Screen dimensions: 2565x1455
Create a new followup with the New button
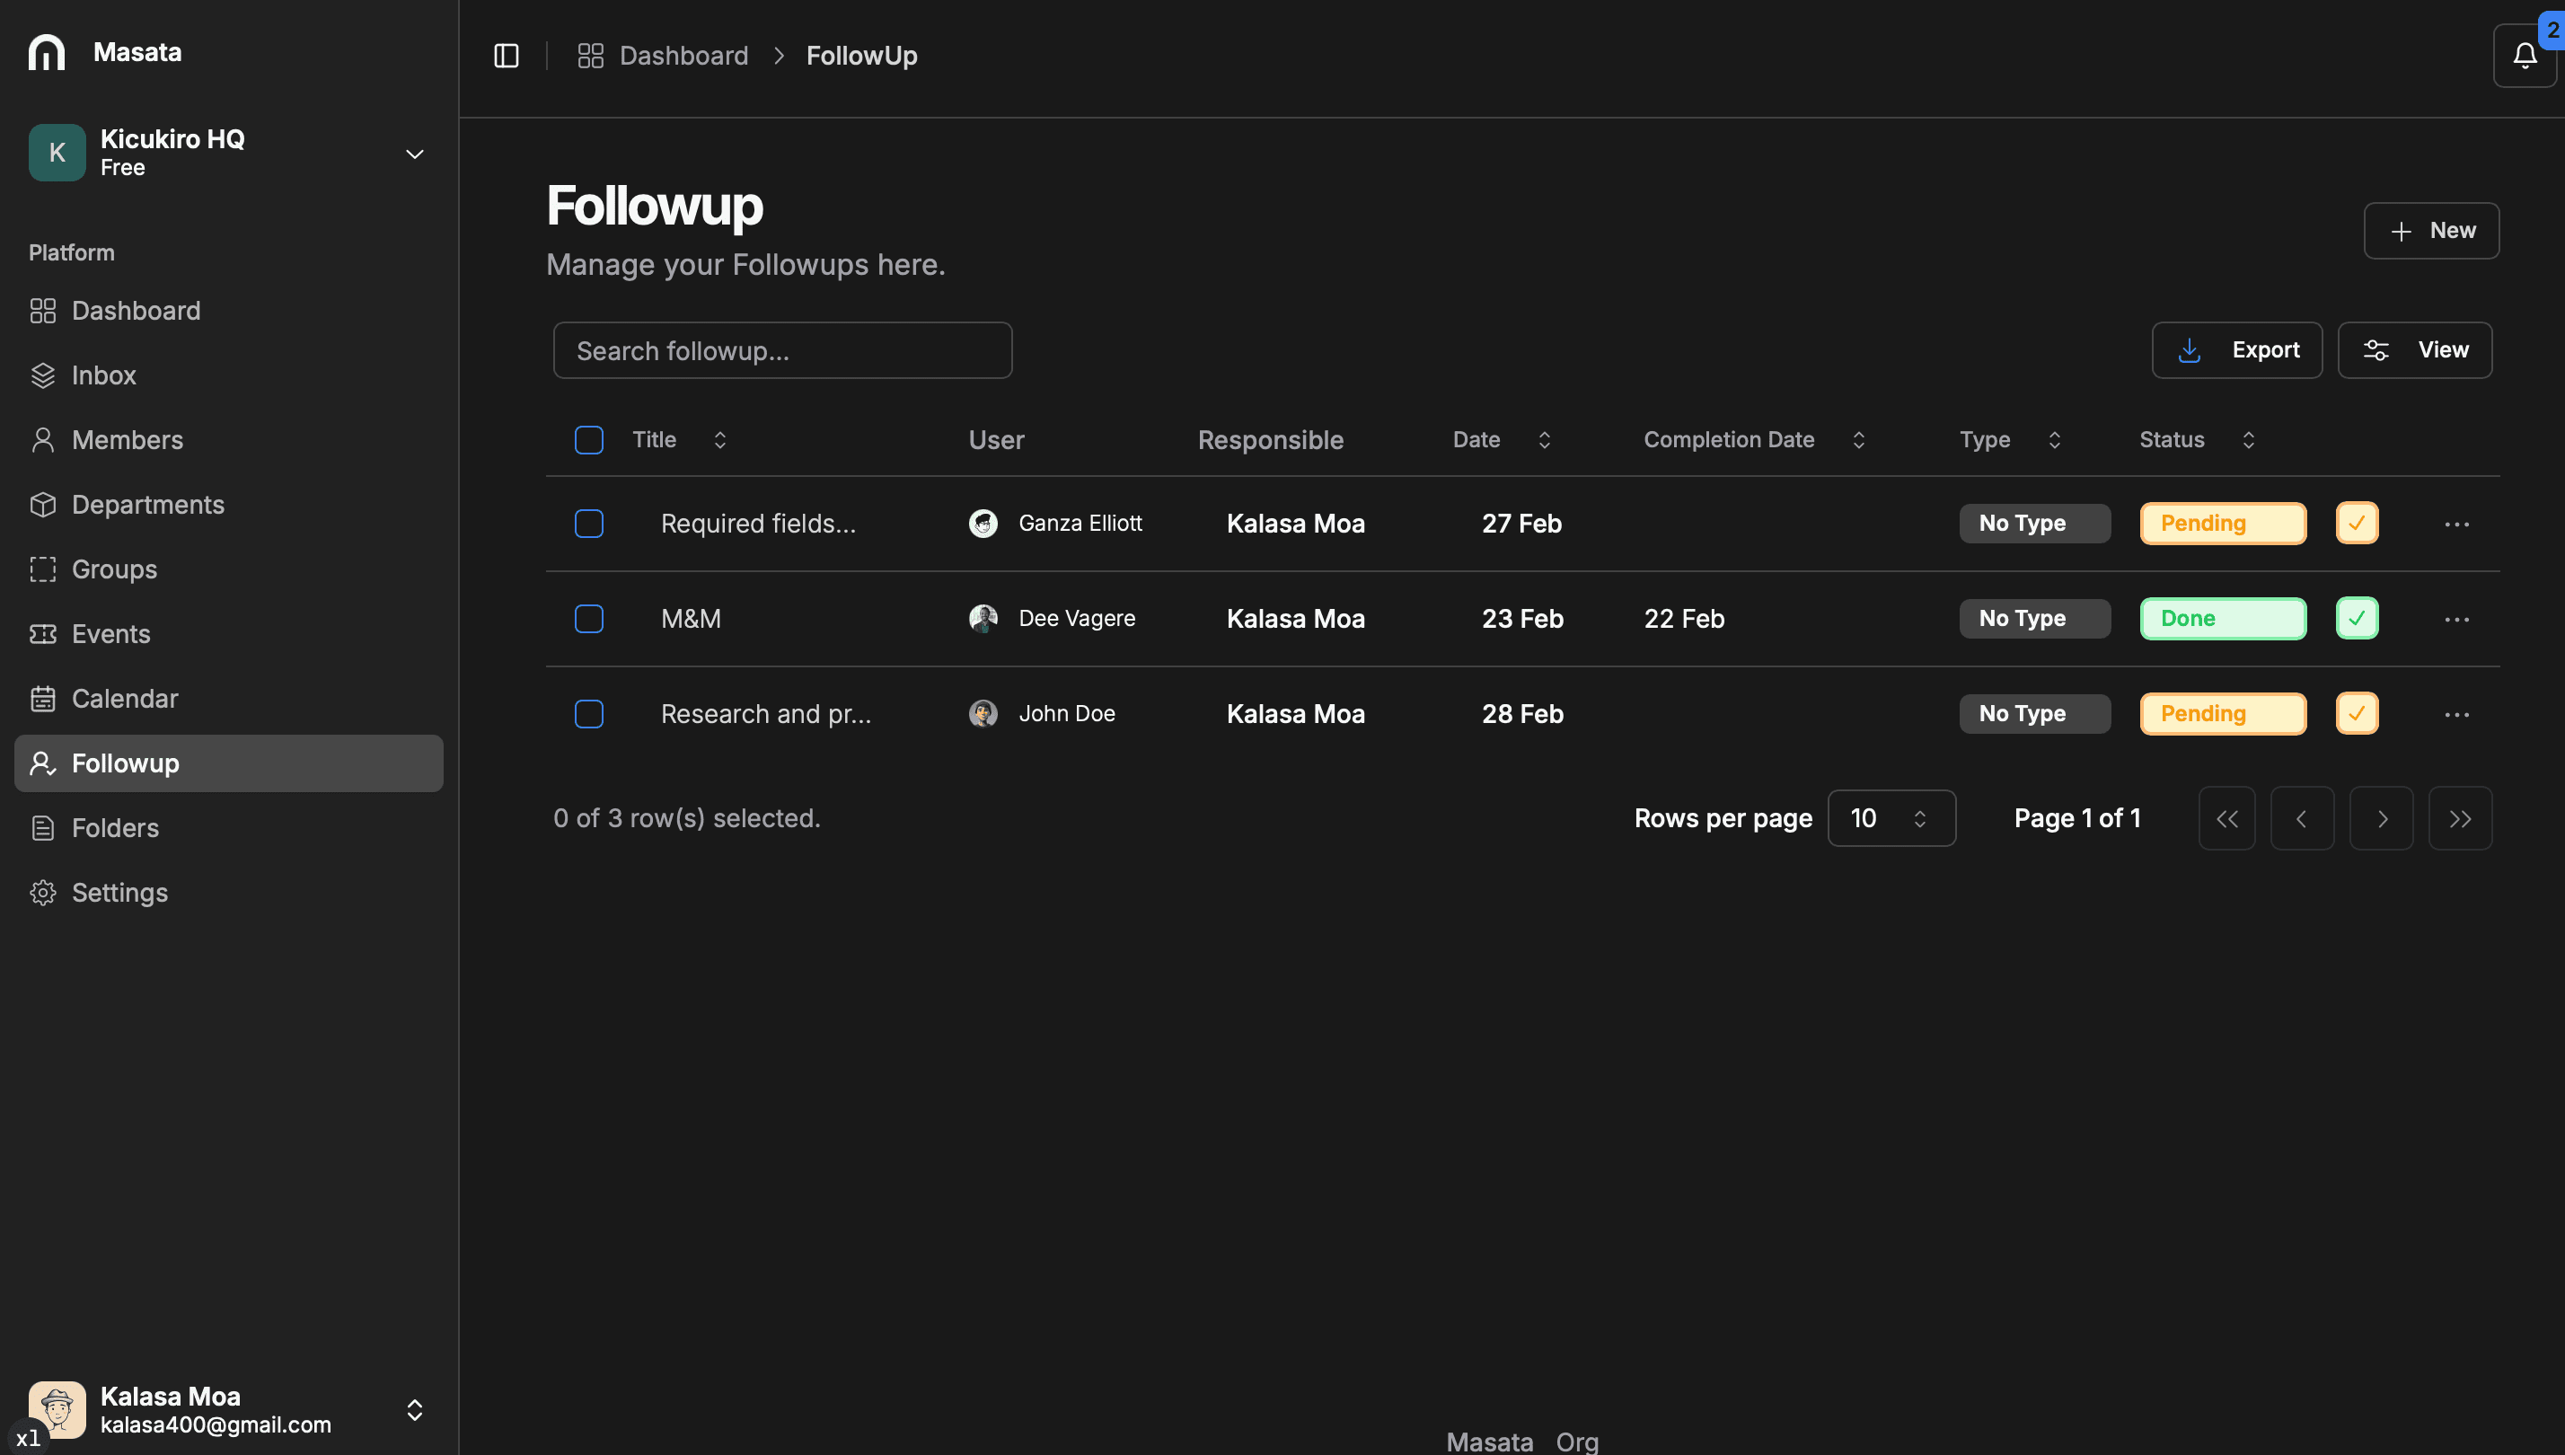point(2431,230)
